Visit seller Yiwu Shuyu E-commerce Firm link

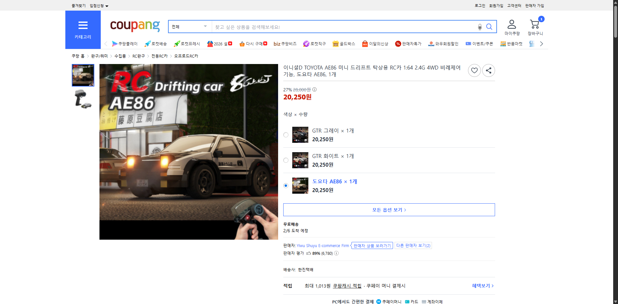coord(323,245)
